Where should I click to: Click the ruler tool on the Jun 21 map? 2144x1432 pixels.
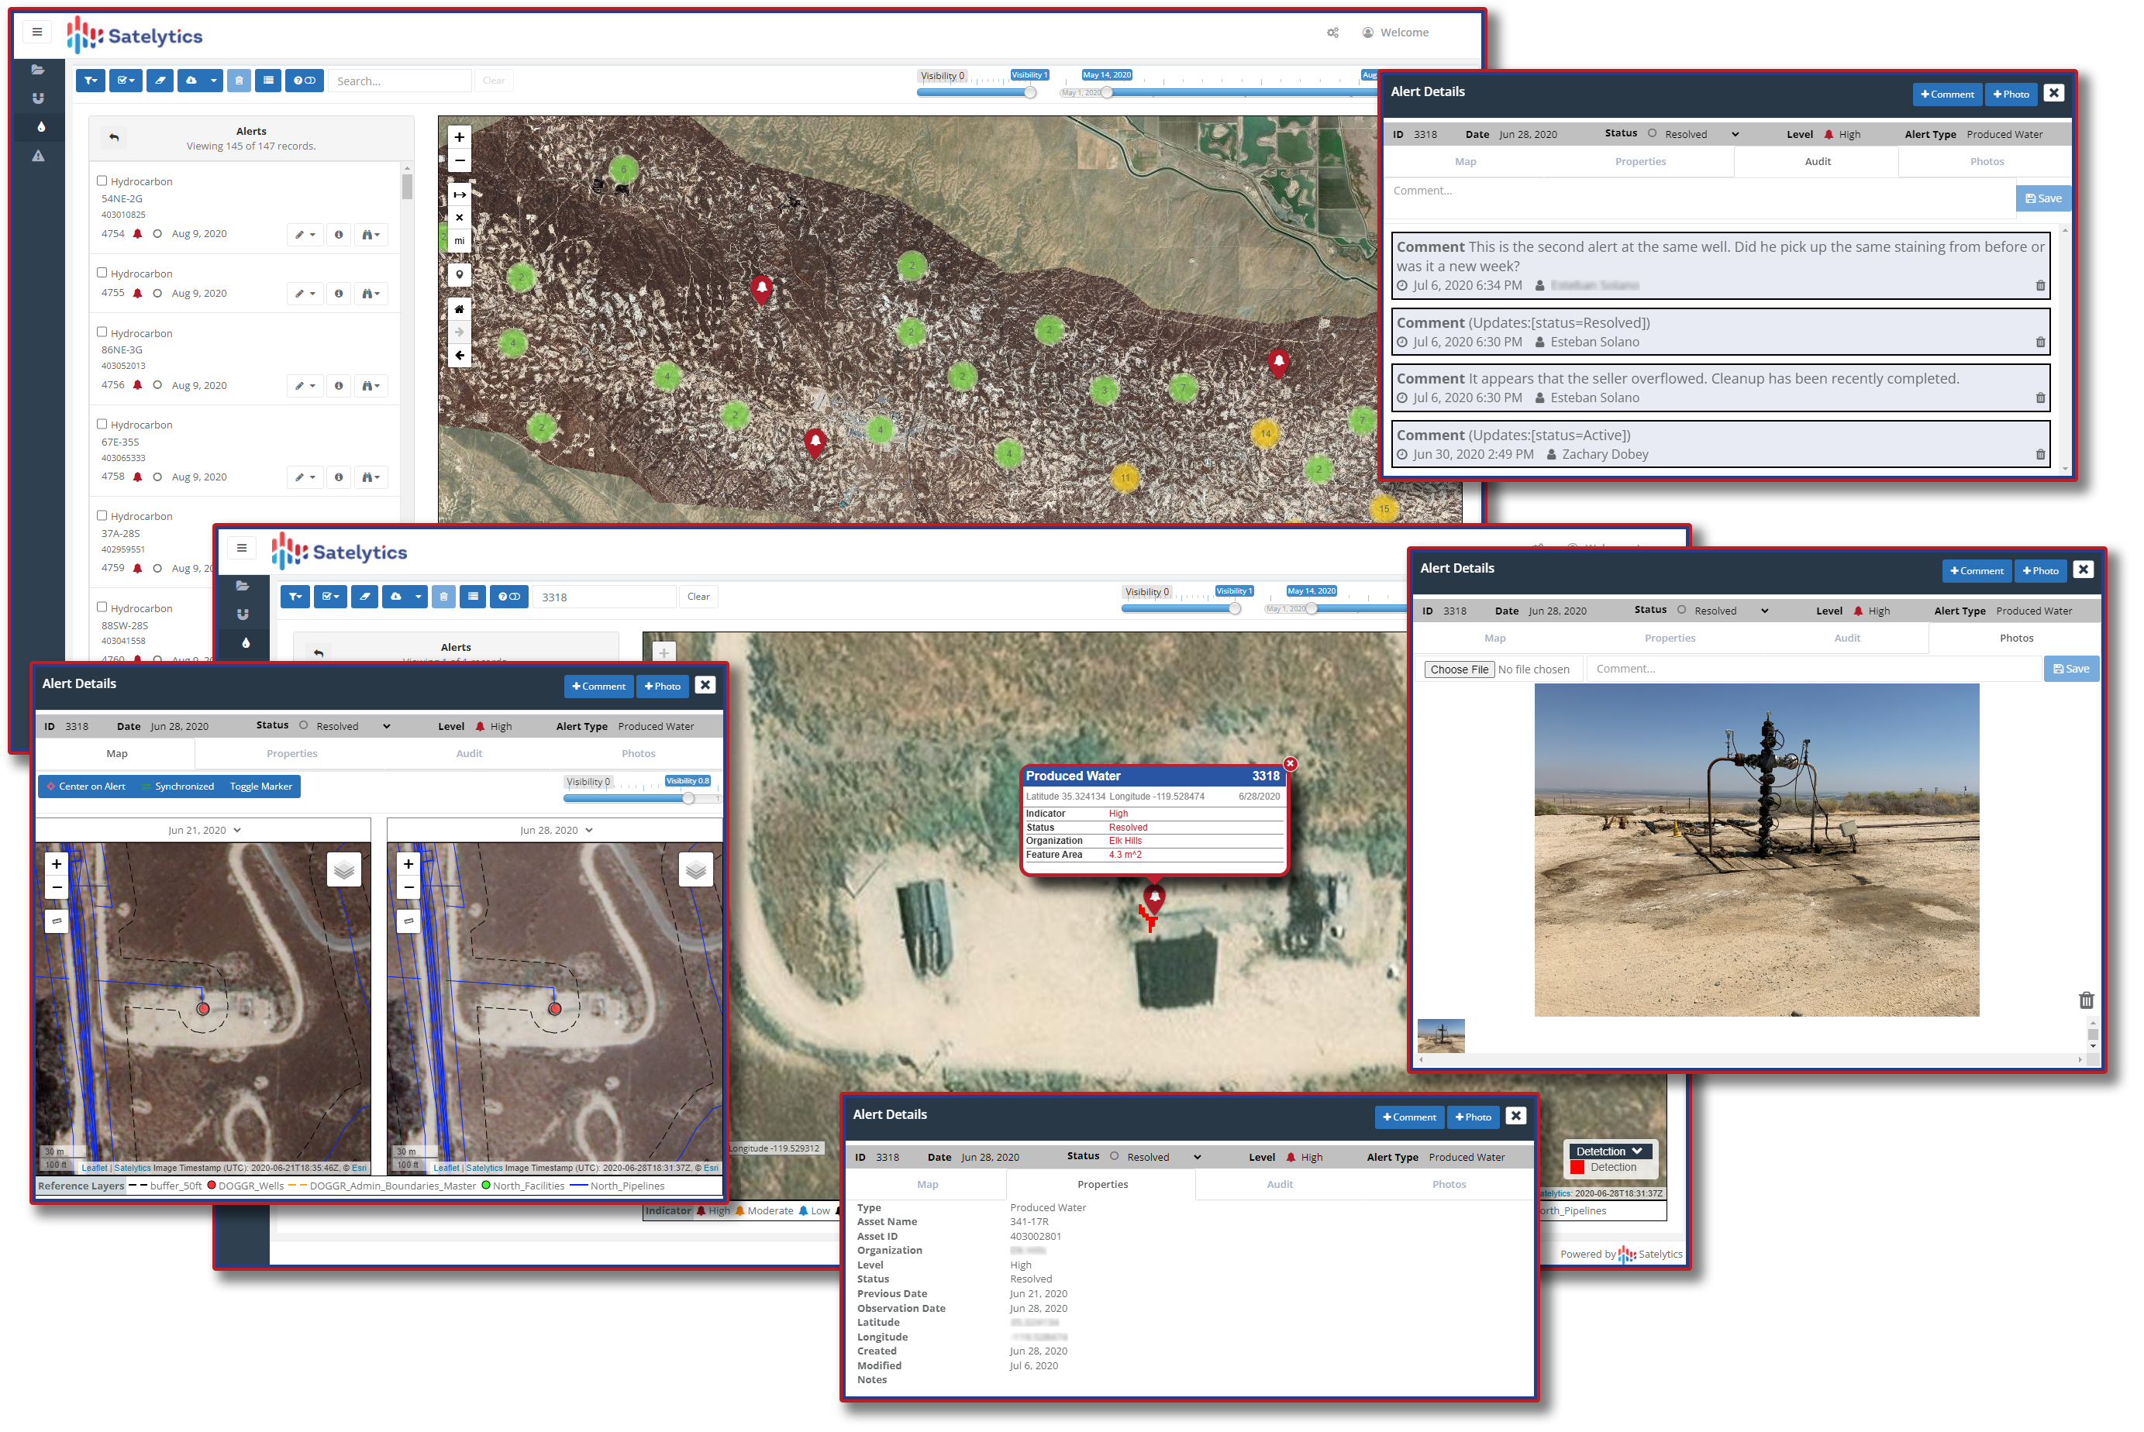point(57,921)
